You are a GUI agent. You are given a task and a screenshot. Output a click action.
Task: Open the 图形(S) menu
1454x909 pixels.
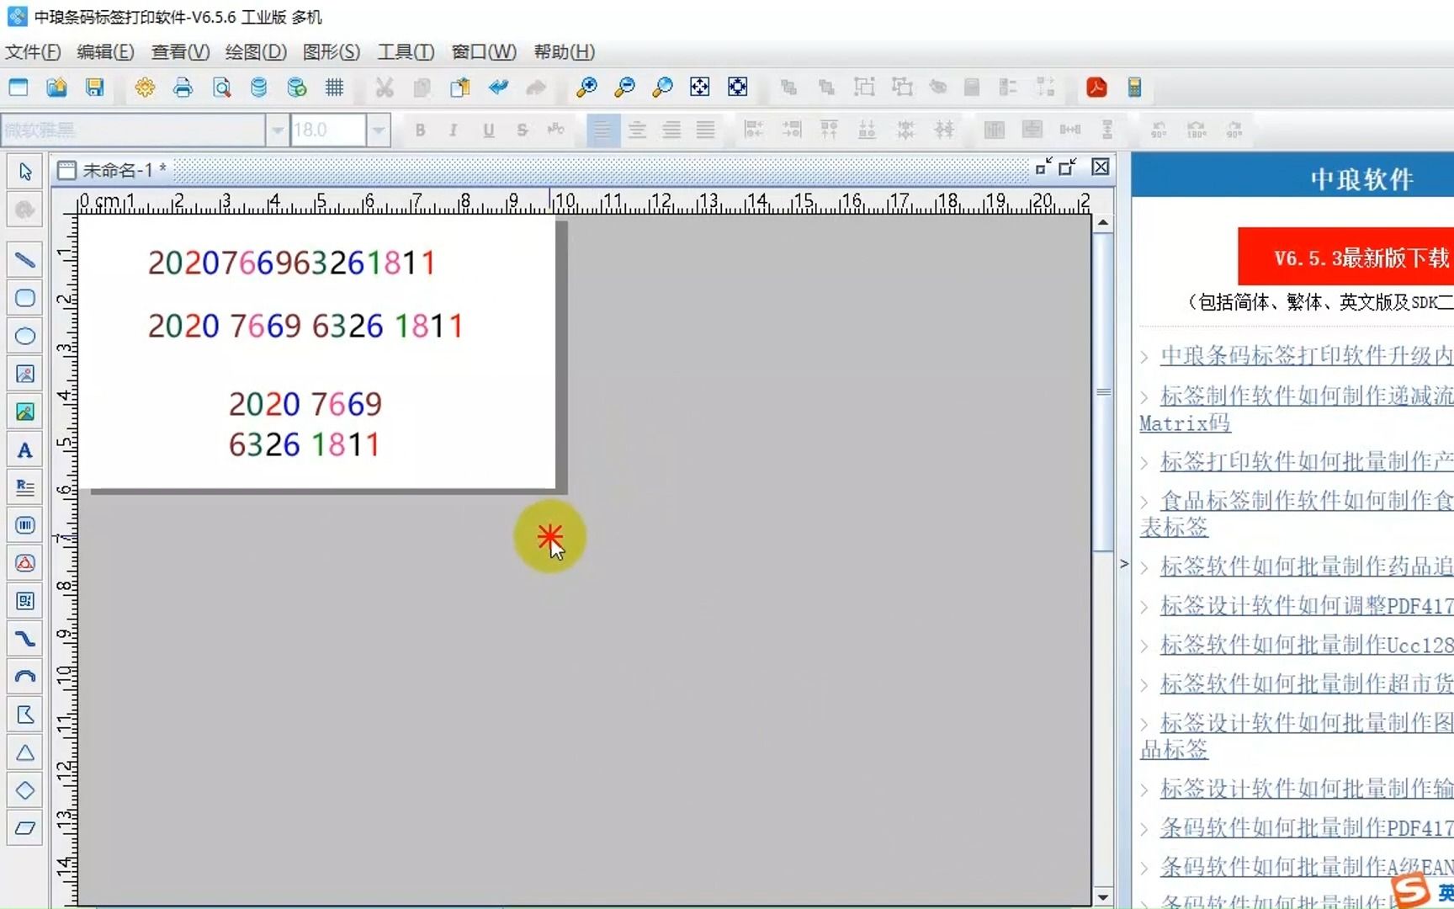point(332,52)
